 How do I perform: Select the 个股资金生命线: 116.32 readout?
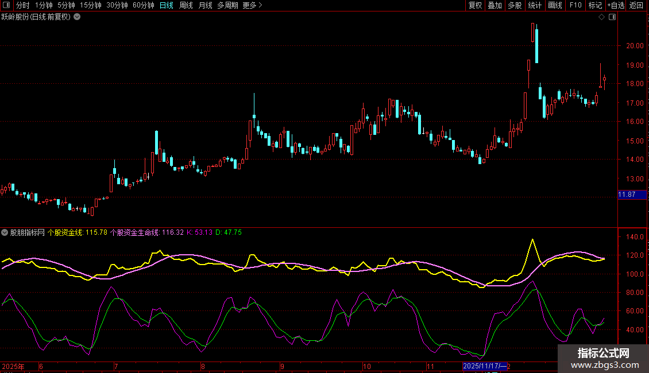pos(147,232)
